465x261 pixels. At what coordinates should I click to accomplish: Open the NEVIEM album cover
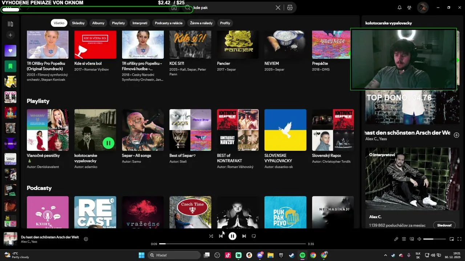point(286,44)
